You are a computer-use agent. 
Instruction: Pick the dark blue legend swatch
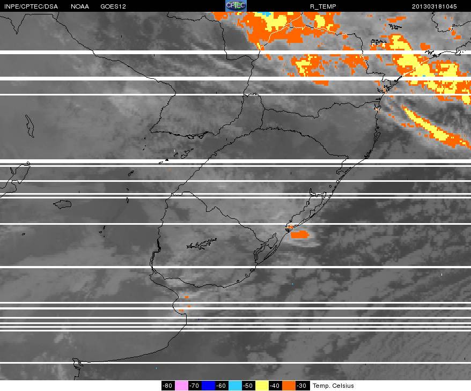[x=208, y=386]
